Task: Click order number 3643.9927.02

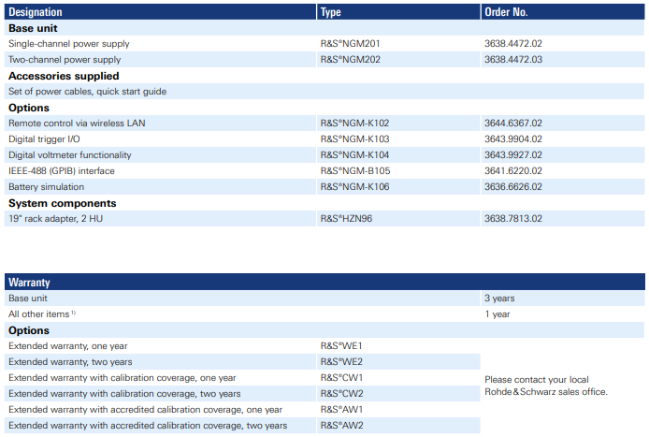Action: (513, 155)
